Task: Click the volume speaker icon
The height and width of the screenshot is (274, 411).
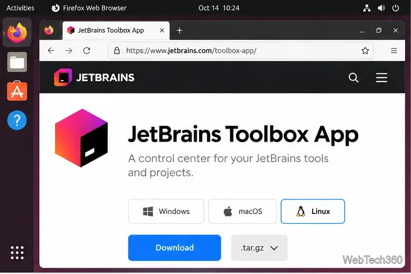Action: point(381,8)
